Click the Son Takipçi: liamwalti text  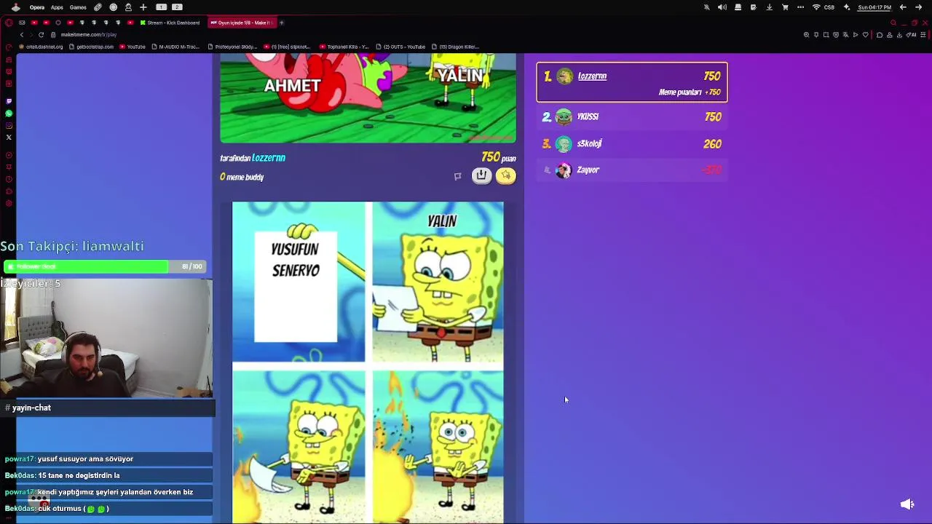click(72, 246)
